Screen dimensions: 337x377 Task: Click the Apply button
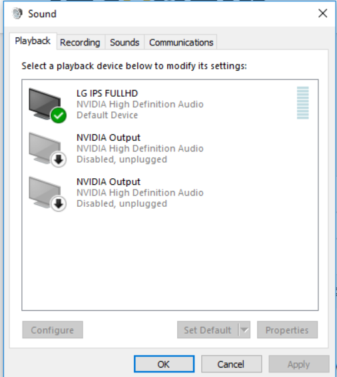click(x=299, y=364)
